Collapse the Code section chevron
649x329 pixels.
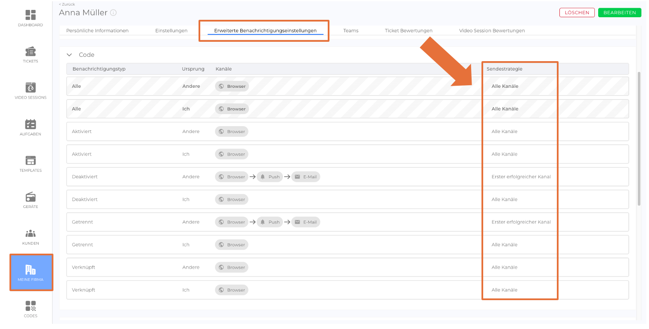tap(69, 55)
